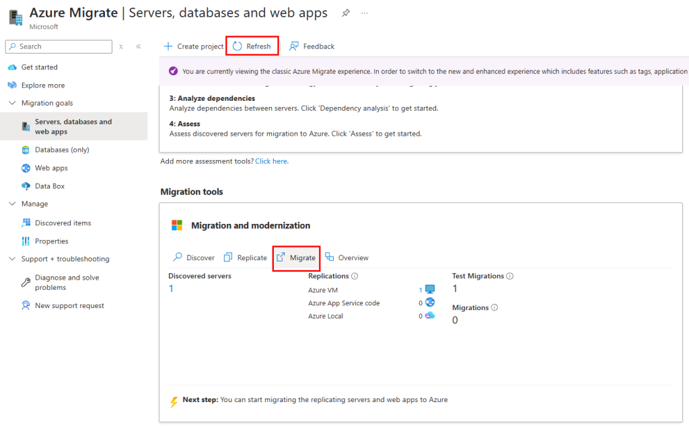Click Migrate in Migration tools
The width and height of the screenshot is (689, 427).
point(296,258)
